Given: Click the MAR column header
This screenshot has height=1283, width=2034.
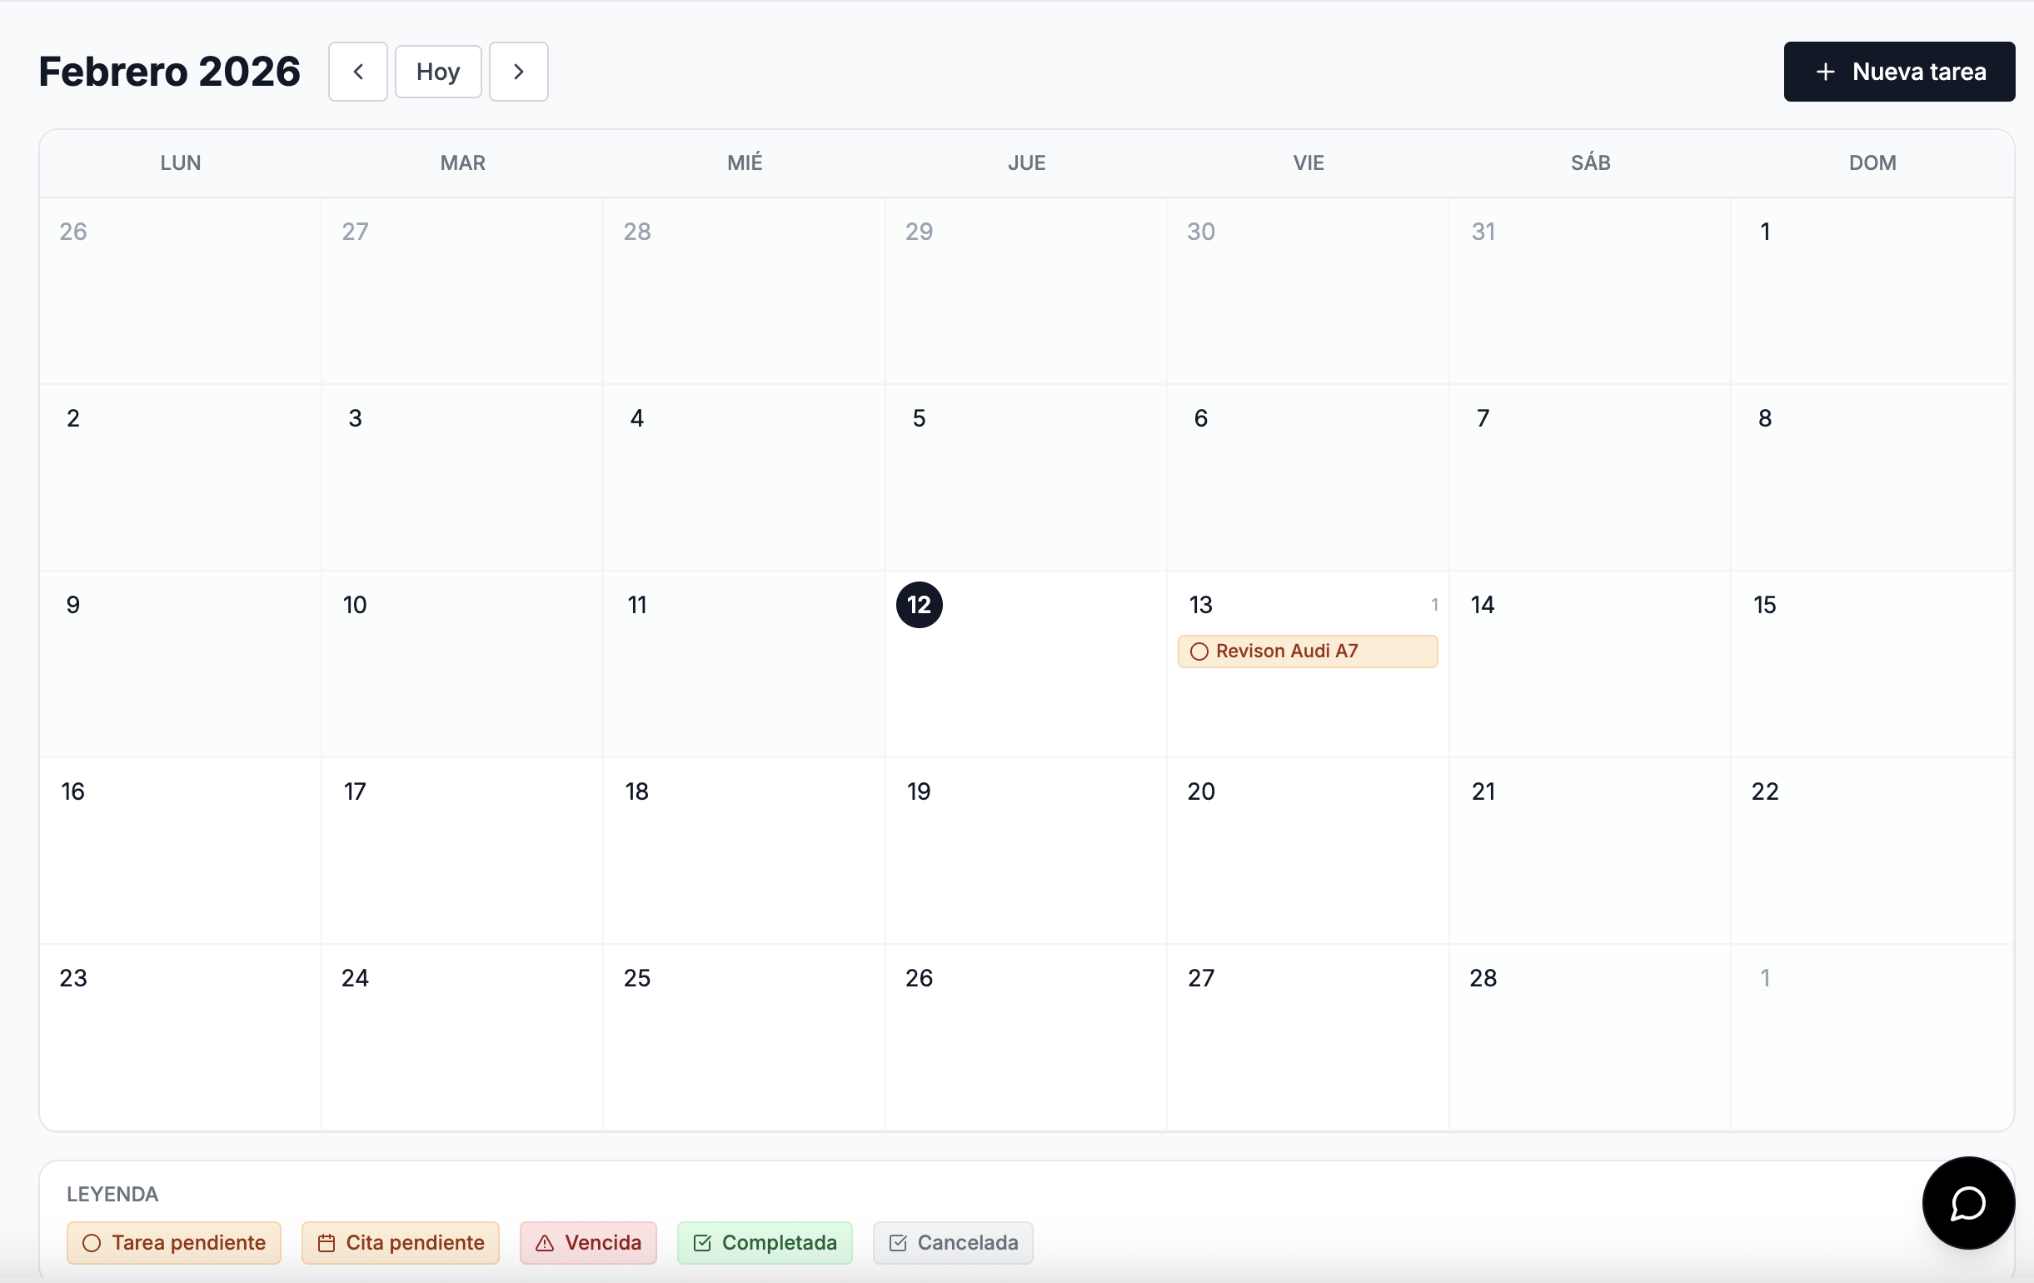Looking at the screenshot, I should point(463,163).
